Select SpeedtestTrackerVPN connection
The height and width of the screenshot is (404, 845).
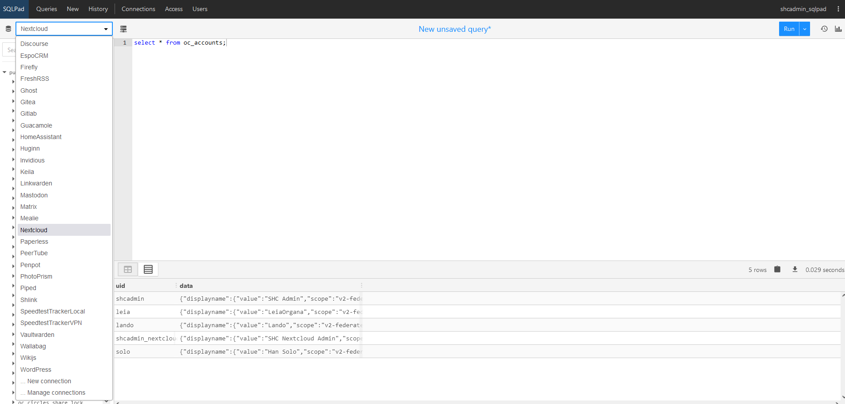point(64,323)
